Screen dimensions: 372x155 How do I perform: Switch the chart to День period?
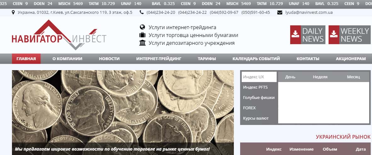(x=290, y=77)
